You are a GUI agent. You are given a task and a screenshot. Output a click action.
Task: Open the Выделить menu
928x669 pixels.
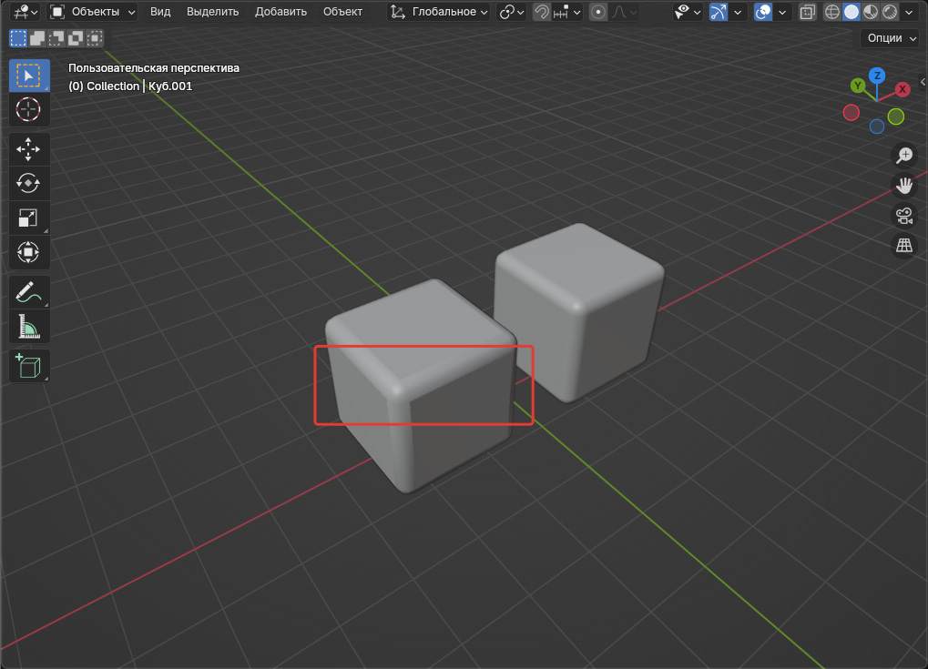pyautogui.click(x=212, y=11)
